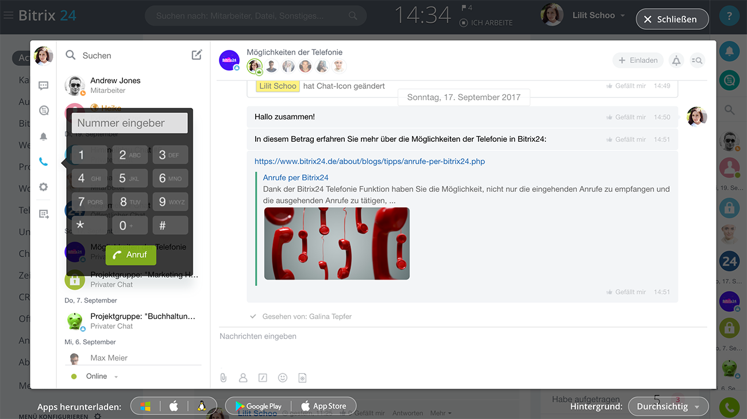The height and width of the screenshot is (419, 747).
Task: Open the public chats sidebar icon
Action: click(x=44, y=111)
